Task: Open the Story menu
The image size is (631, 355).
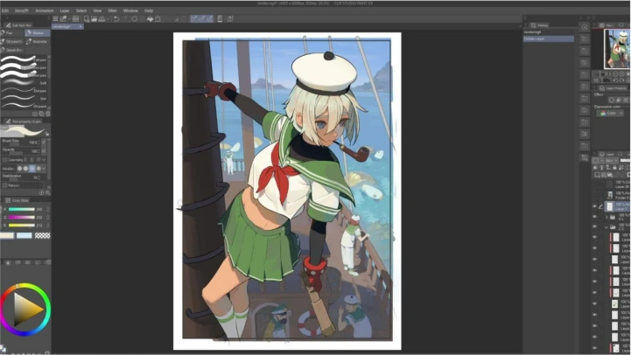Action: coord(21,10)
